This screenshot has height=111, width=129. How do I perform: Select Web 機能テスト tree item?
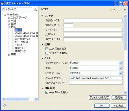[x=23, y=39]
